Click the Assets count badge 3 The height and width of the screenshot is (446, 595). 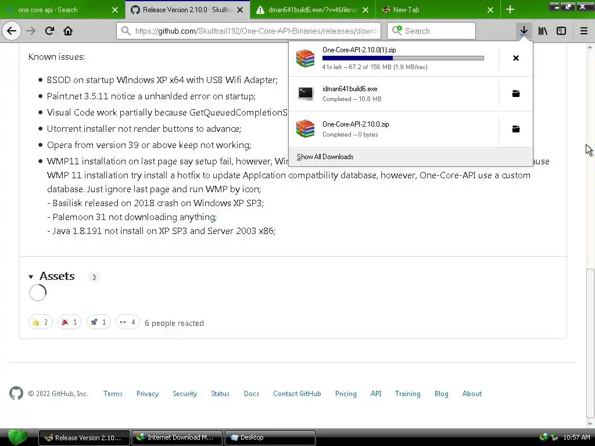click(94, 277)
